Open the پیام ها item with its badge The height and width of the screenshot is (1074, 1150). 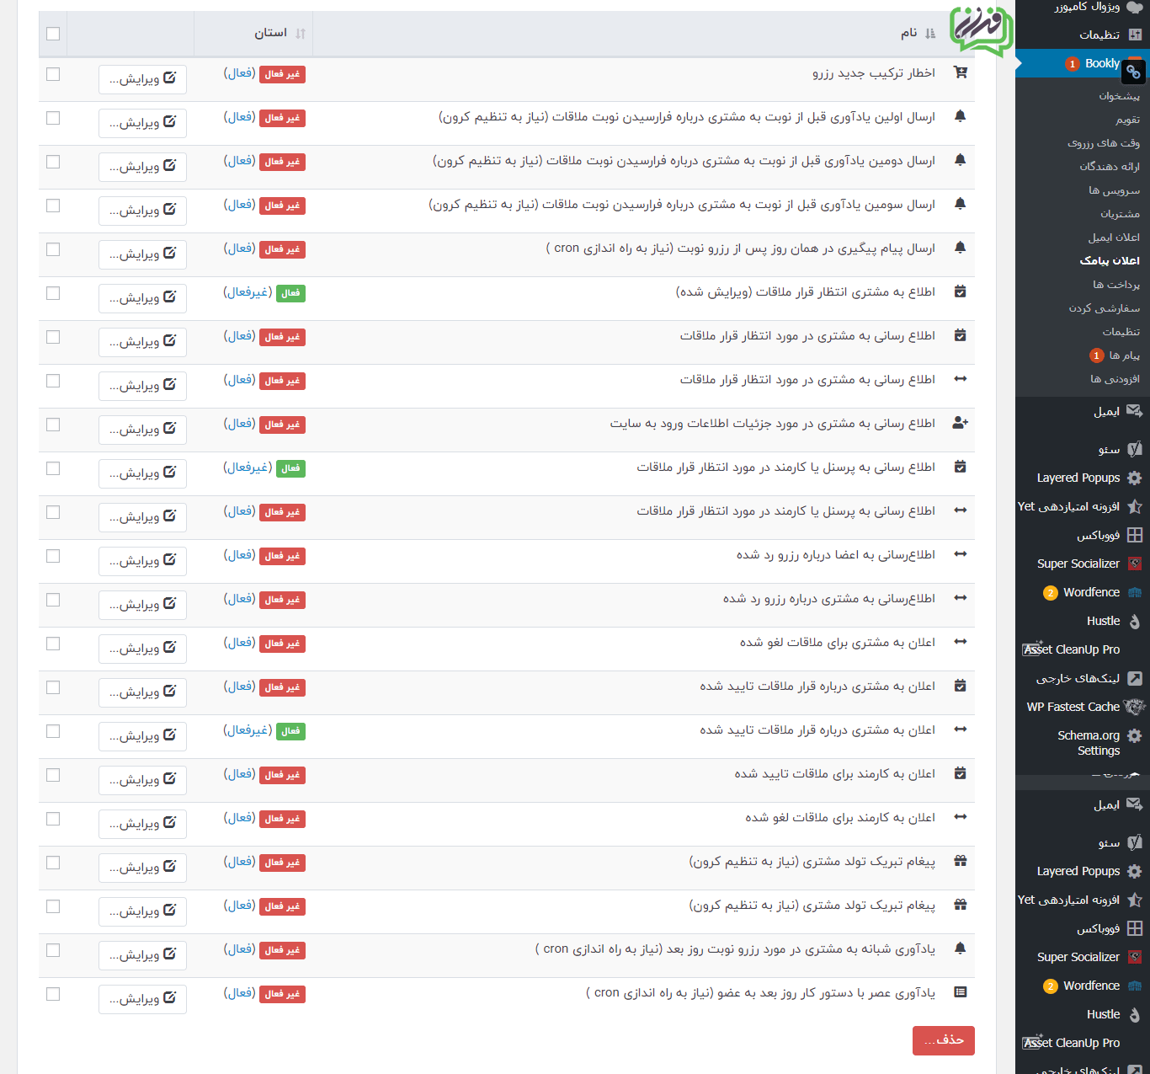(1115, 355)
